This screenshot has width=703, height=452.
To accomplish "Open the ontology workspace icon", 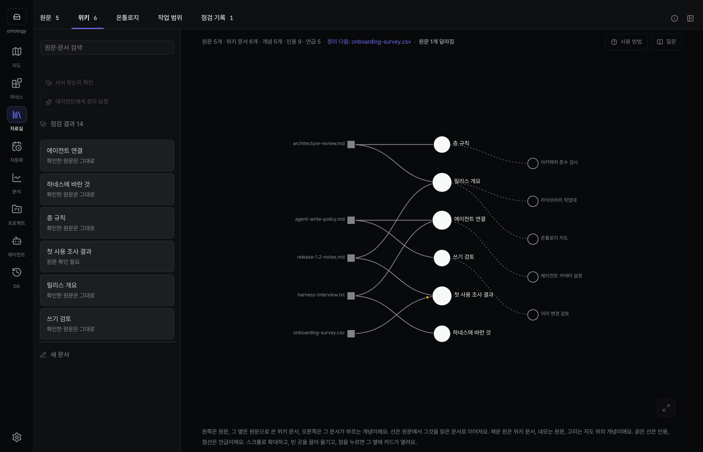I will point(17,17).
